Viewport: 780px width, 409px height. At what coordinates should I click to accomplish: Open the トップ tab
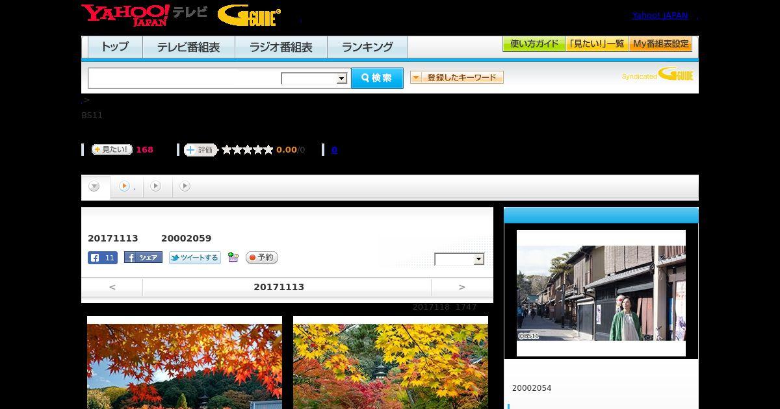click(115, 47)
